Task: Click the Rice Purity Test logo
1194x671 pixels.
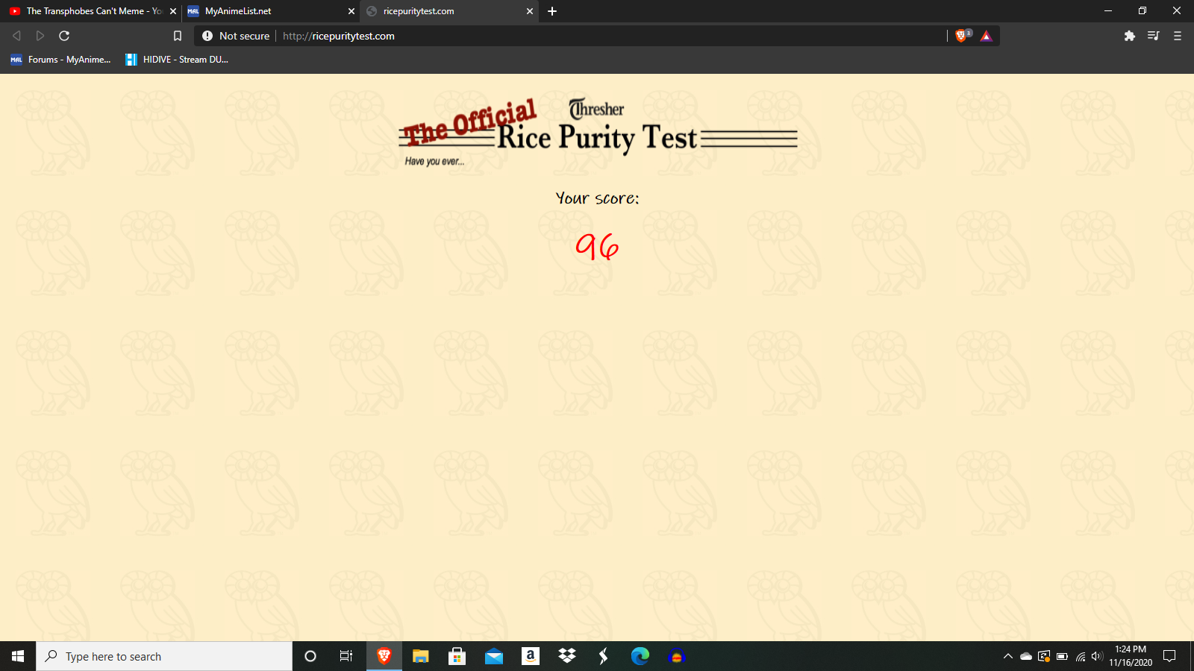Action: pos(598,131)
